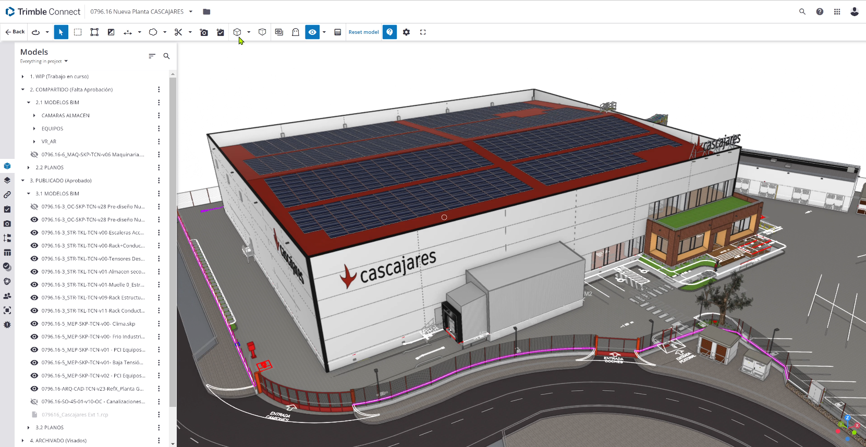Show the hidden 0796.16-6_MAQ Maquinaria model

pyautogui.click(x=34, y=155)
